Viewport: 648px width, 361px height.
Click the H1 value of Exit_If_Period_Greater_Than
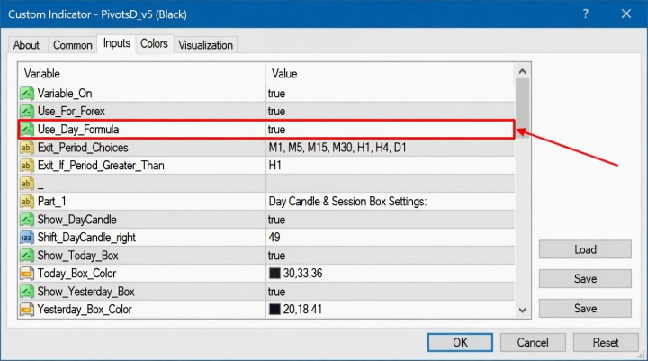click(x=275, y=166)
